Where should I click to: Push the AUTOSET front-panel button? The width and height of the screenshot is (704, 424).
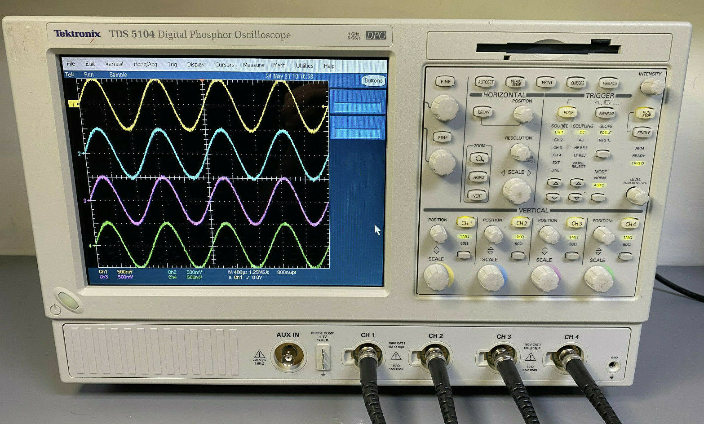(x=485, y=82)
